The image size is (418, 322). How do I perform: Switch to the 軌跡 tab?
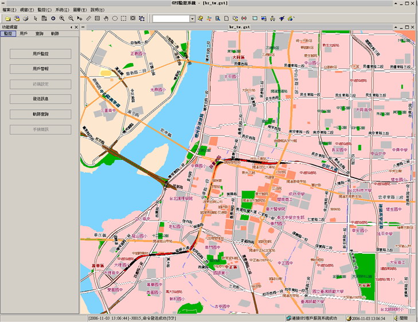pos(55,34)
